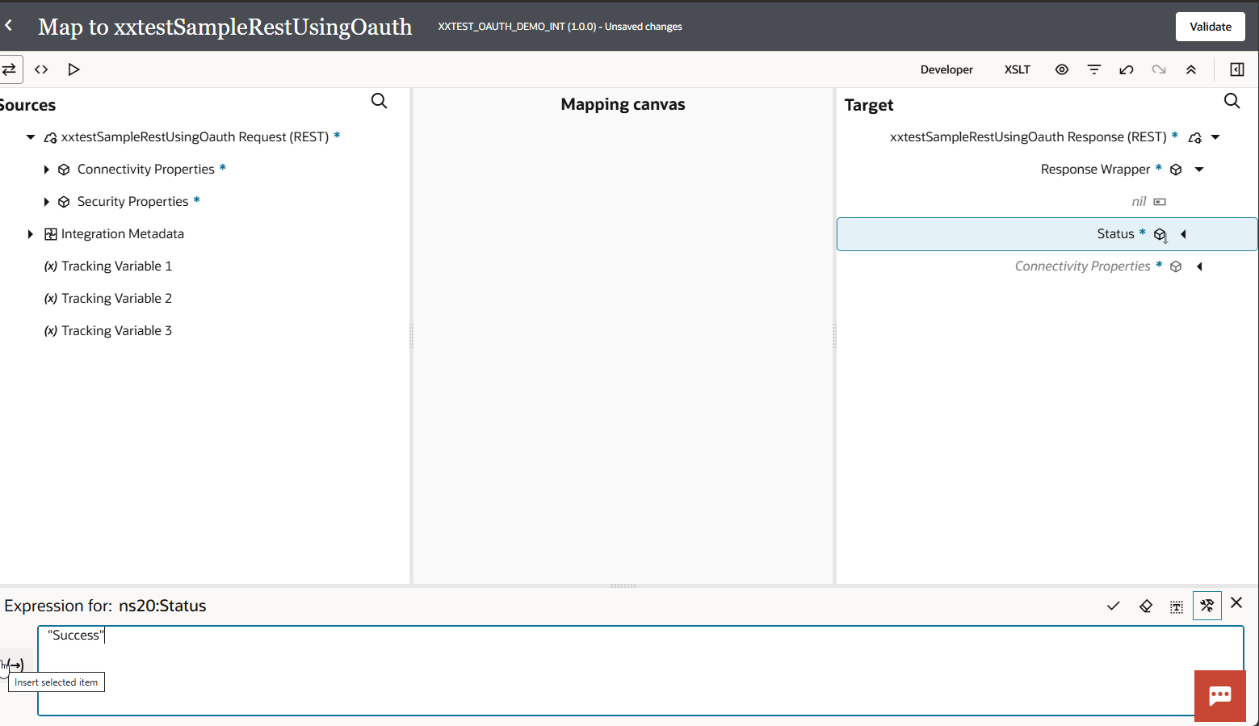Run the mapper test play icon
The height and width of the screenshot is (726, 1259).
coord(73,69)
